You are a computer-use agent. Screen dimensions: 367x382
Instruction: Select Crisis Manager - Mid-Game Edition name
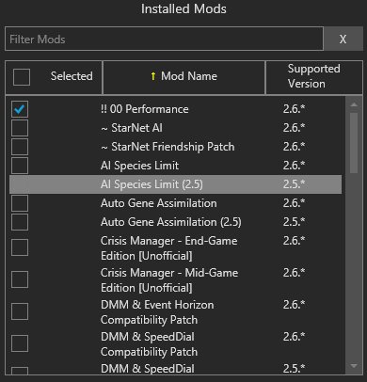169,280
